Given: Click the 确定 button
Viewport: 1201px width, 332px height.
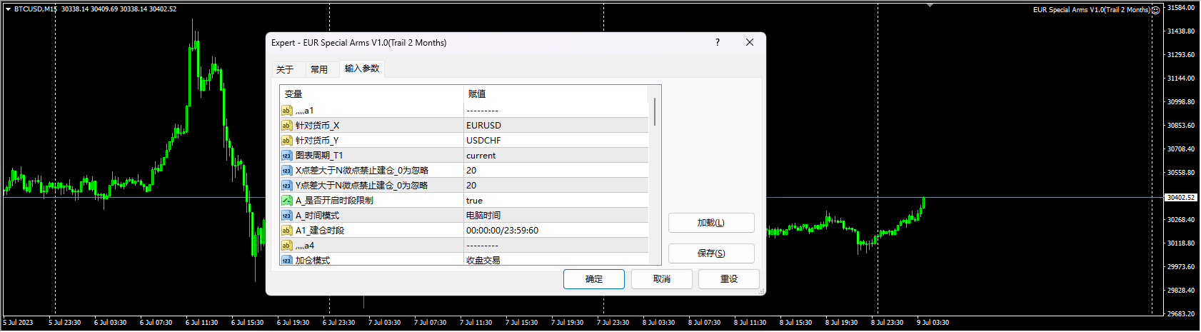Looking at the screenshot, I should (593, 279).
